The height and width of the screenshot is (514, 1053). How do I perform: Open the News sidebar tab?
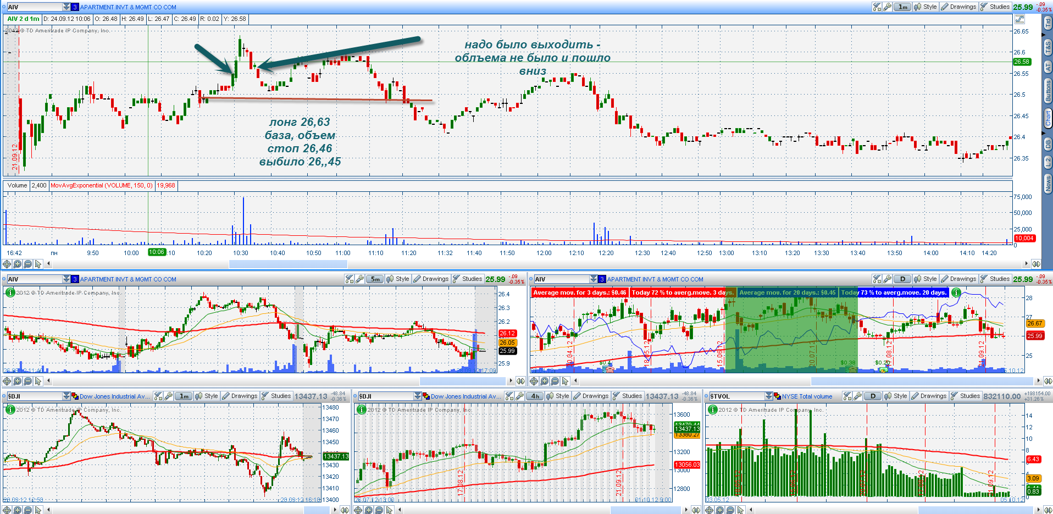(x=1048, y=183)
